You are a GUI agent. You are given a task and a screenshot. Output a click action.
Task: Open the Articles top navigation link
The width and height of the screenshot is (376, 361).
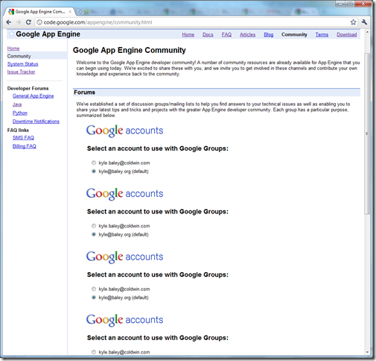point(247,34)
